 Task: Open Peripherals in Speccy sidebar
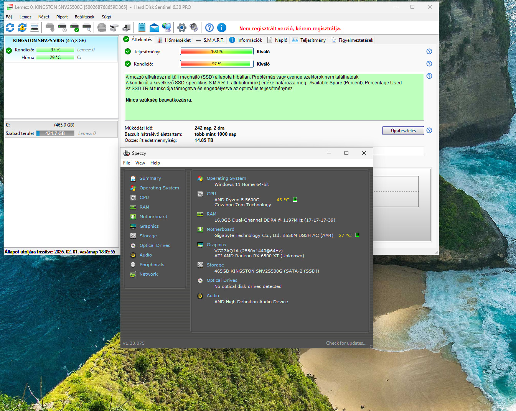152,265
